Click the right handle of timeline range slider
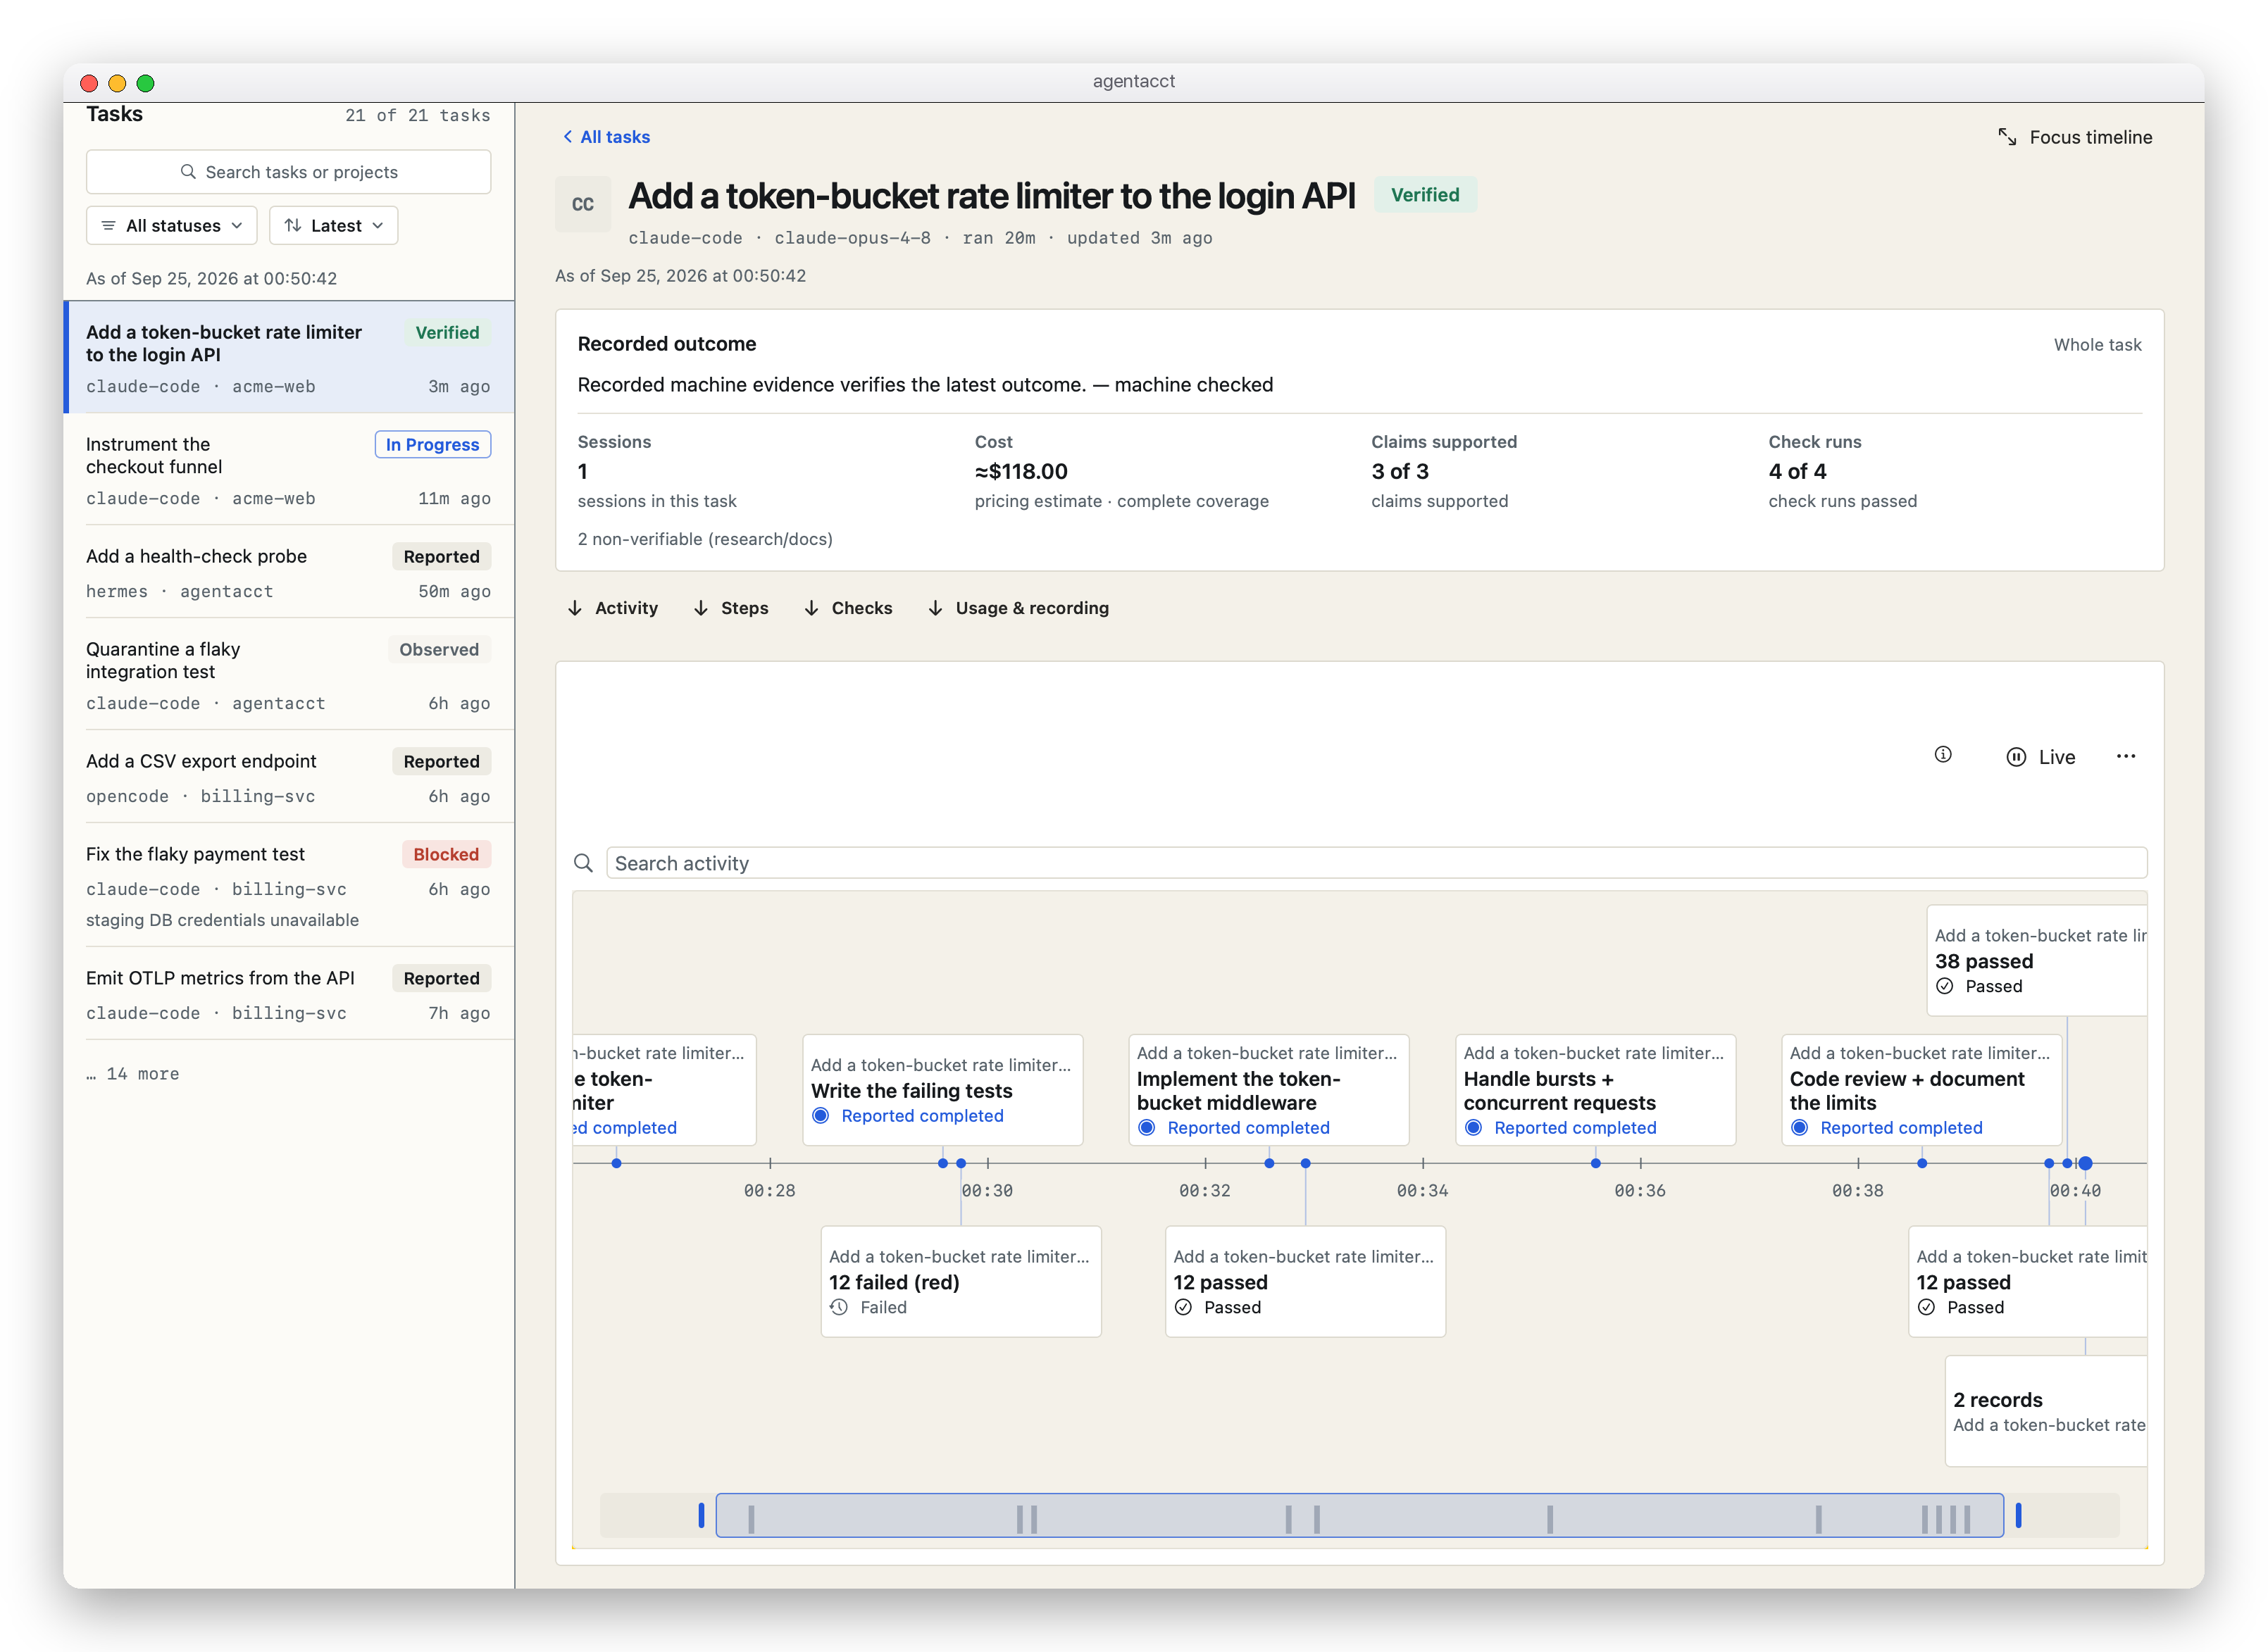Screen dimensions: 2268x1652 [2018, 1515]
